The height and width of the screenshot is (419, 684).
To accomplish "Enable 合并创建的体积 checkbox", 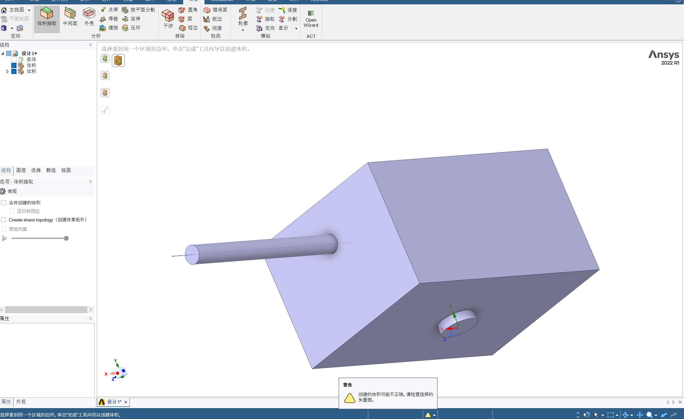I will [x=4, y=203].
